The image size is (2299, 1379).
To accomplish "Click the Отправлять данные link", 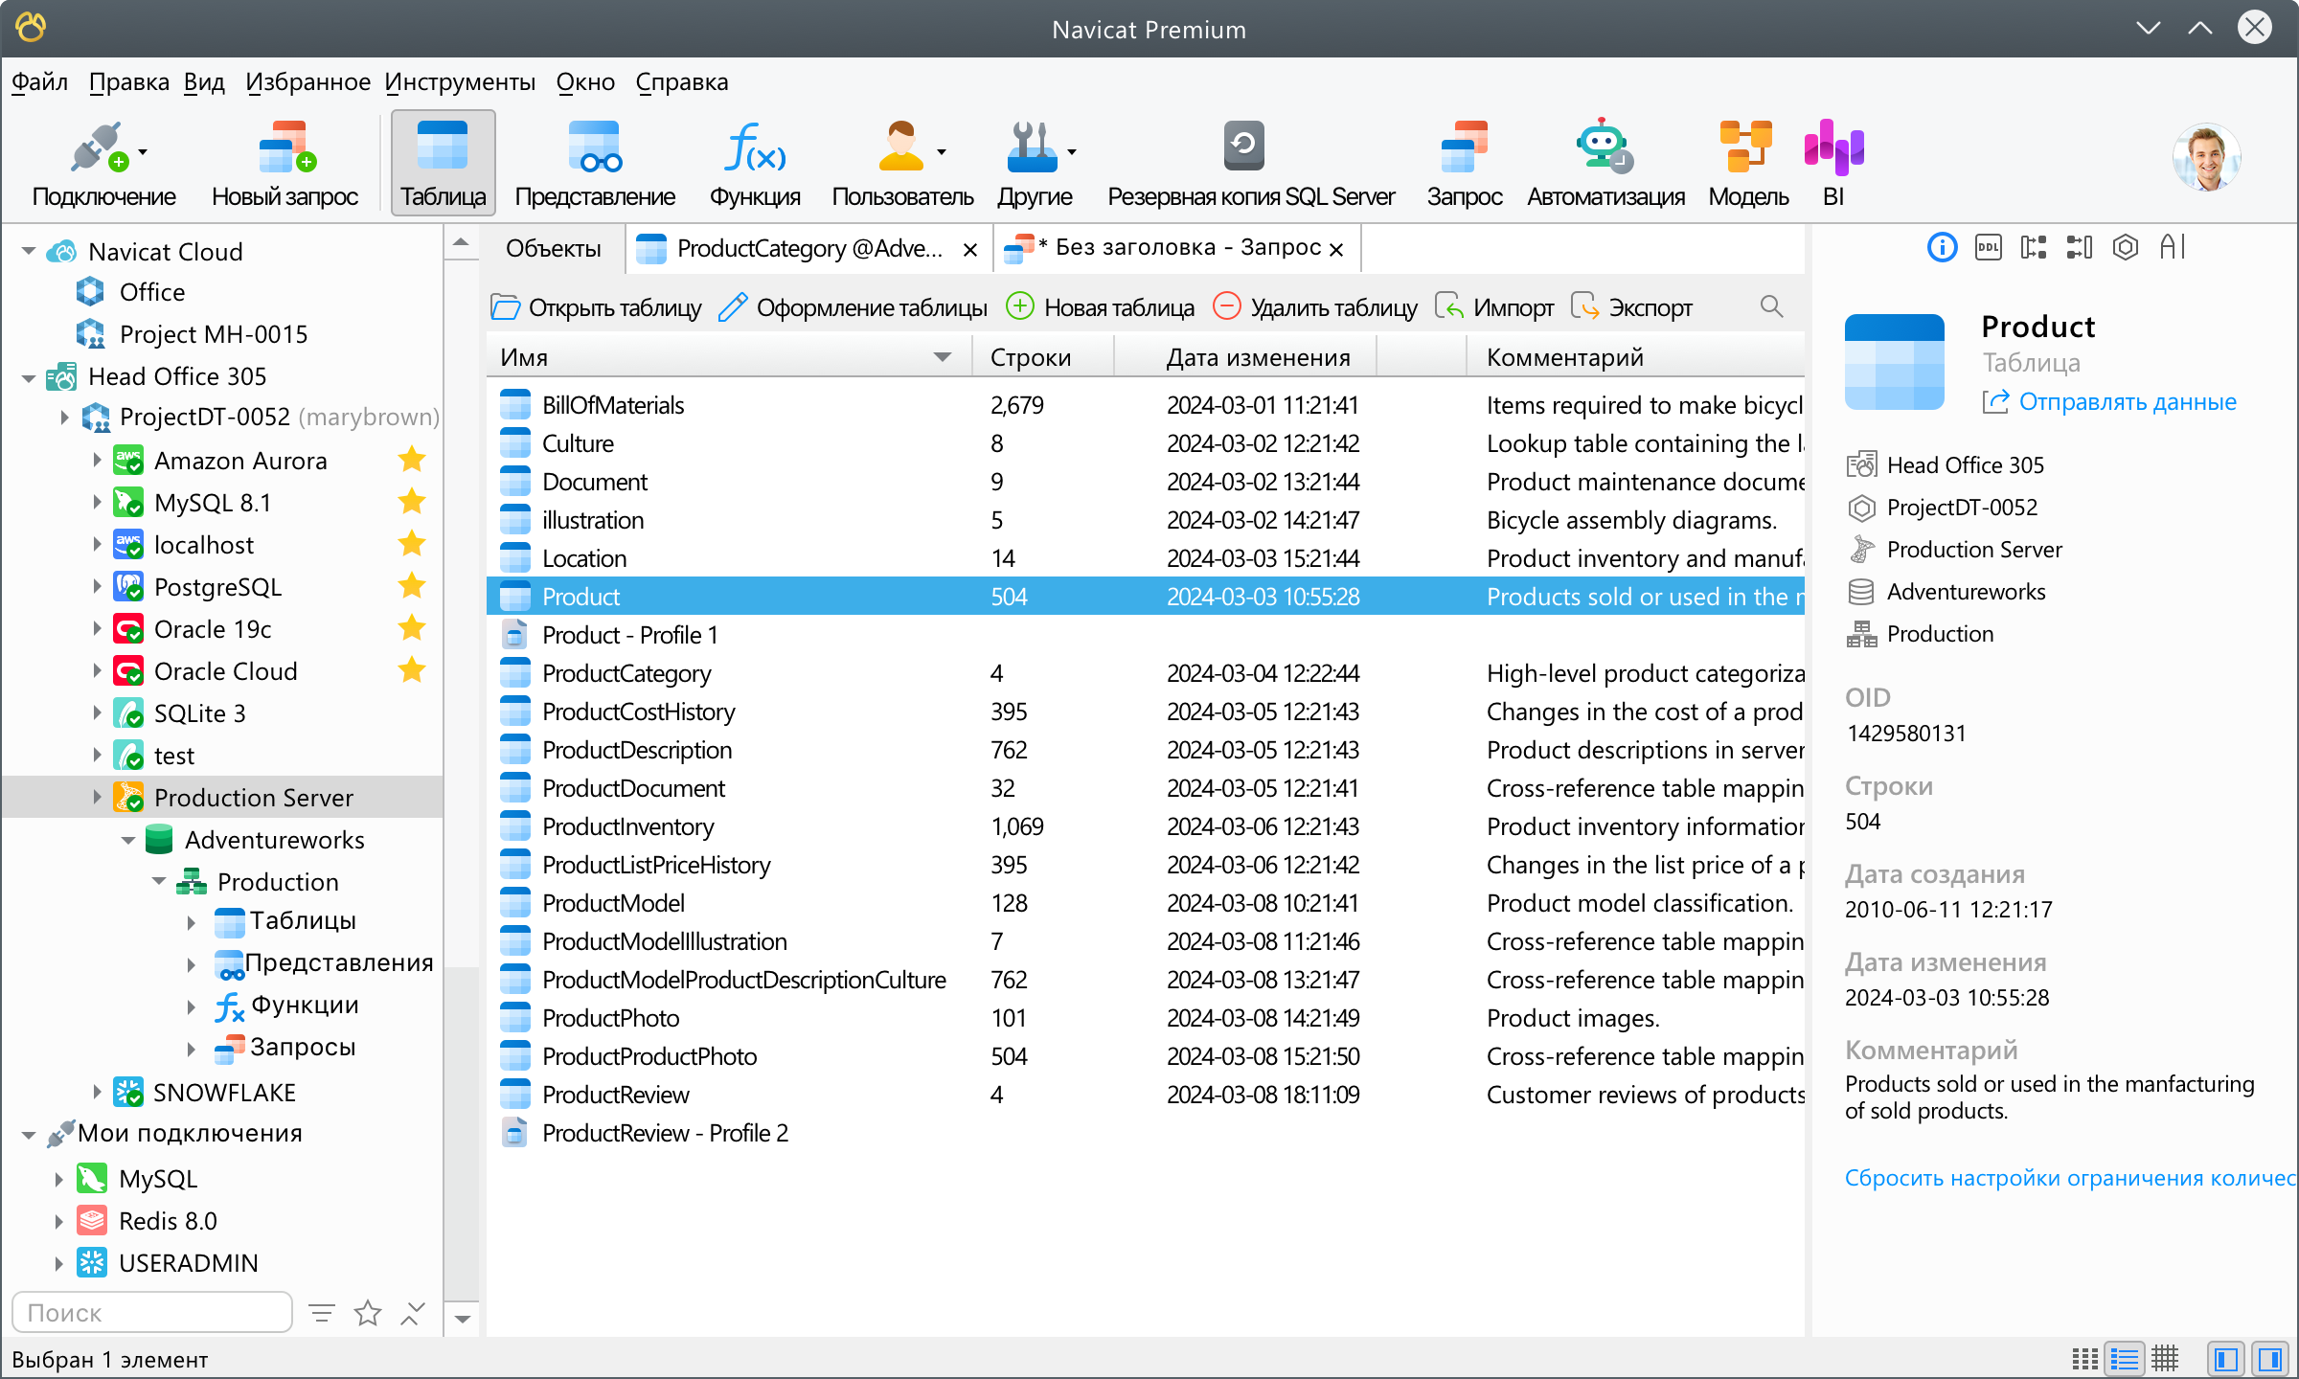I will [x=2110, y=402].
